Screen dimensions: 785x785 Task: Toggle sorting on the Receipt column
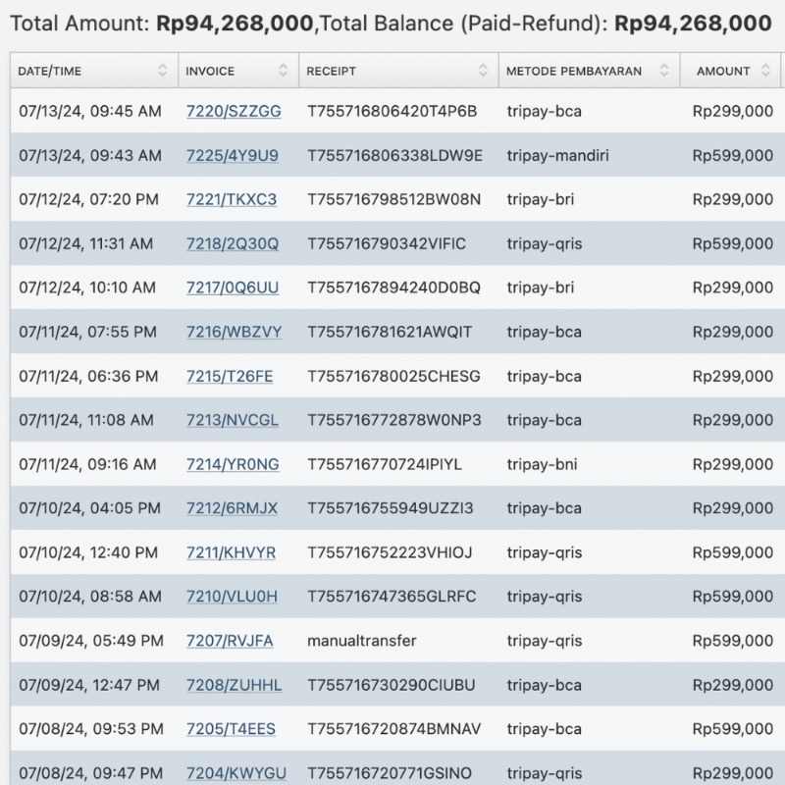483,71
